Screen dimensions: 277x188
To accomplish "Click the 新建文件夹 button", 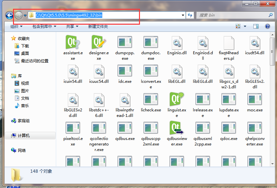I will coord(98,27).
